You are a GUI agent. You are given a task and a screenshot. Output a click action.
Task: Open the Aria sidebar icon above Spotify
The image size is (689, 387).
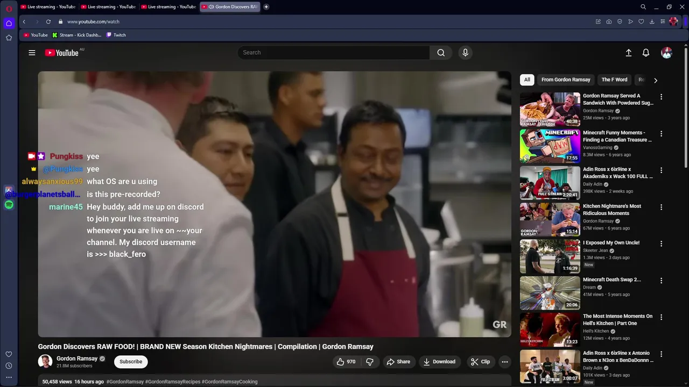point(9,190)
